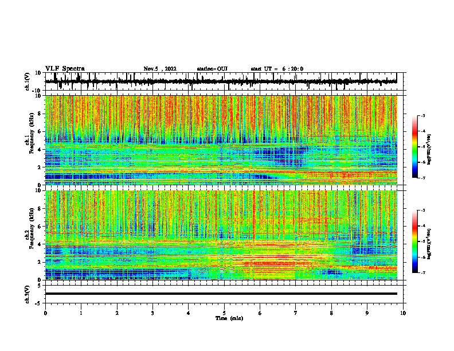This screenshot has width=454, height=351.
Task: Click the time axis tick label '10'
Action: coord(403,313)
